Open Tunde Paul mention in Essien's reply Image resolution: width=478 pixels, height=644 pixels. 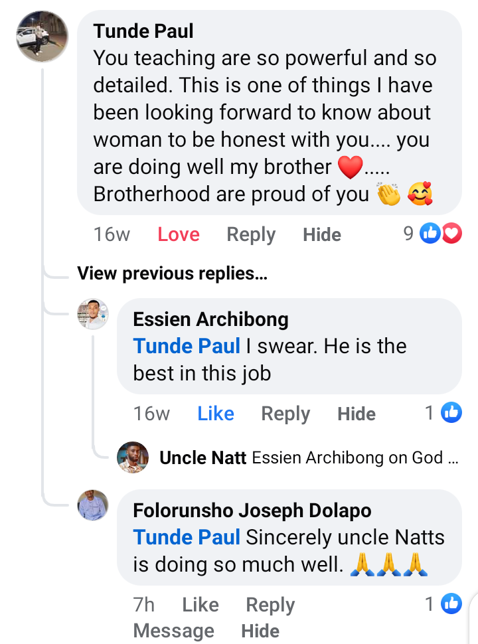(187, 346)
